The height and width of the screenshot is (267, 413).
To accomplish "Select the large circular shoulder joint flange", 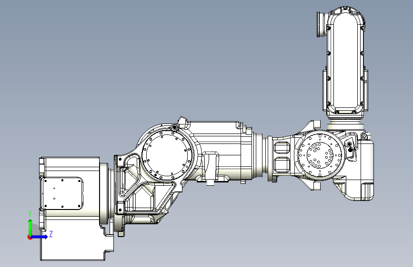I will tap(167, 155).
